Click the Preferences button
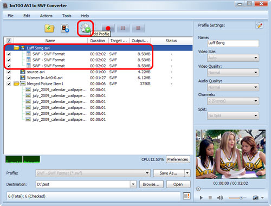This screenshot has height=206, width=271. [x=178, y=159]
